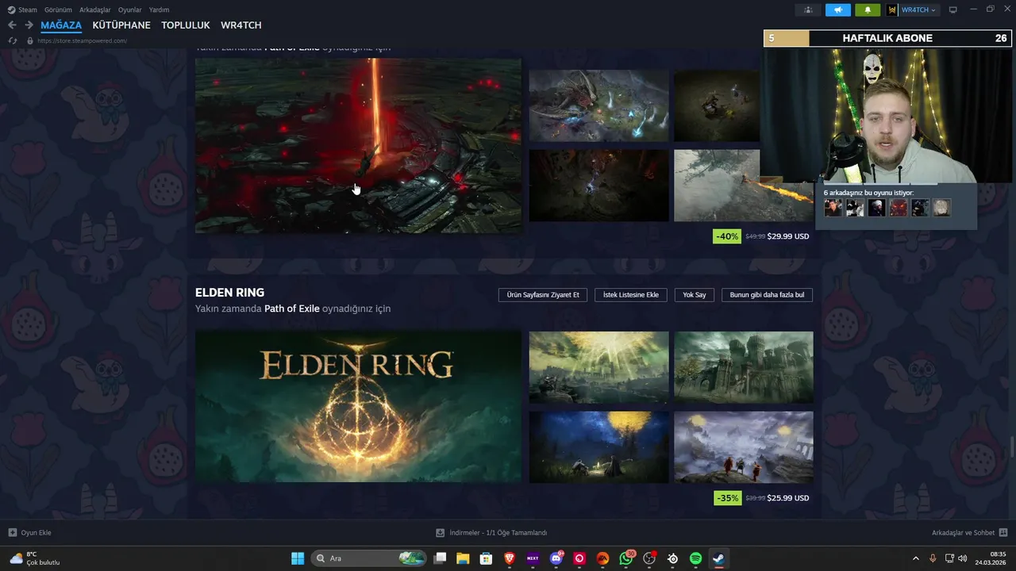Click the -35% discount badge
Screen dimensions: 1016x571
click(727, 498)
